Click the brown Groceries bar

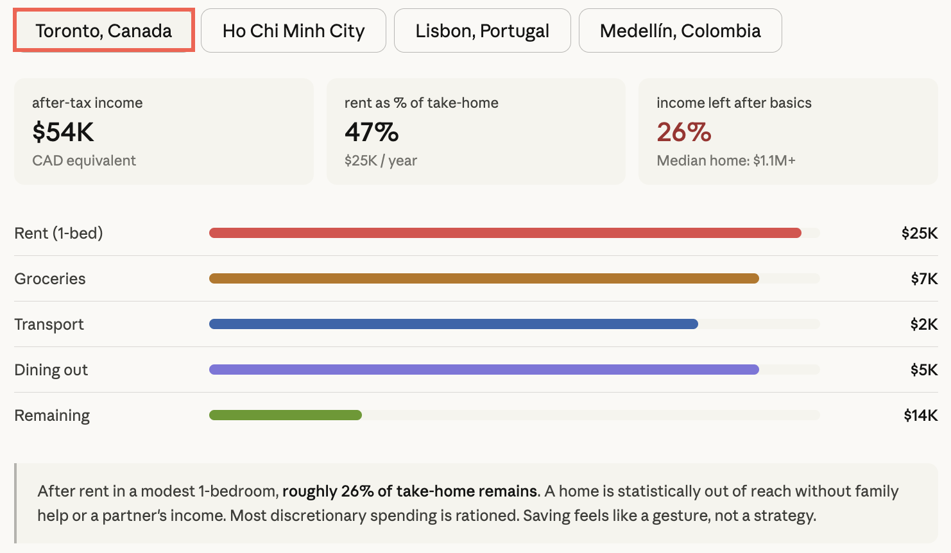click(x=484, y=278)
